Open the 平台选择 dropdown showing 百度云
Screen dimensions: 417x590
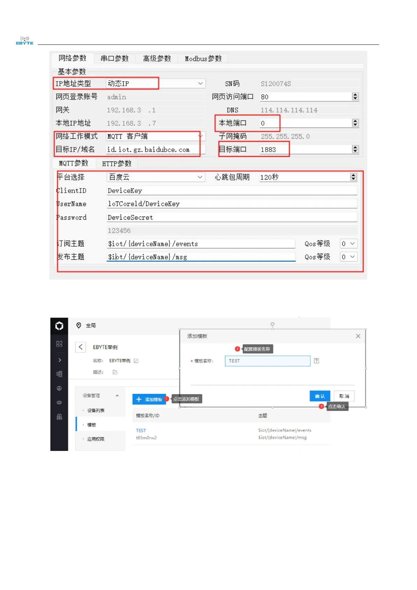(x=155, y=177)
